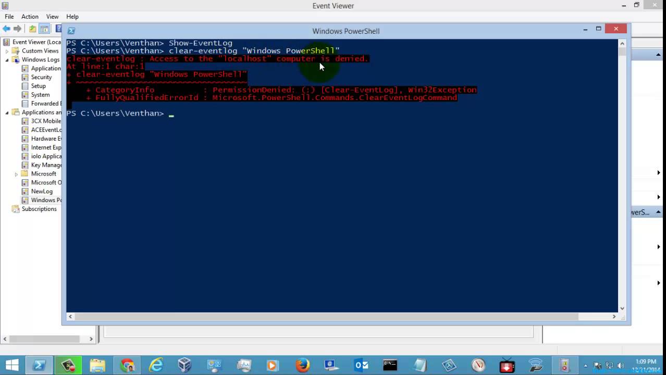The image size is (666, 375).
Task: Launch Firefox from the taskbar
Action: point(302,365)
